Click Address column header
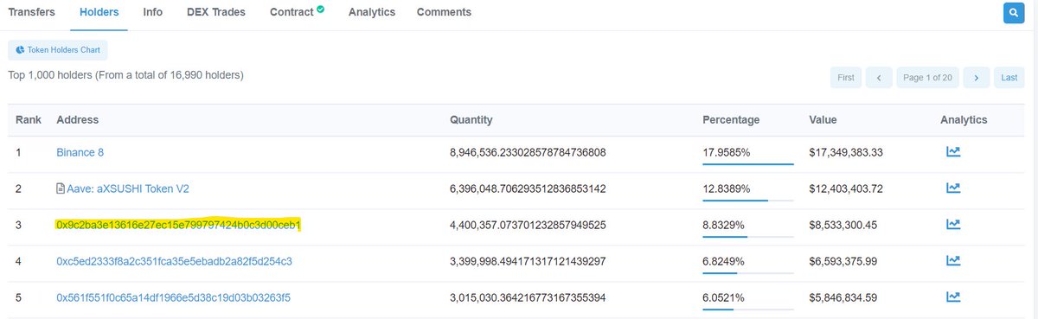This screenshot has height=319, width=1038. (78, 119)
